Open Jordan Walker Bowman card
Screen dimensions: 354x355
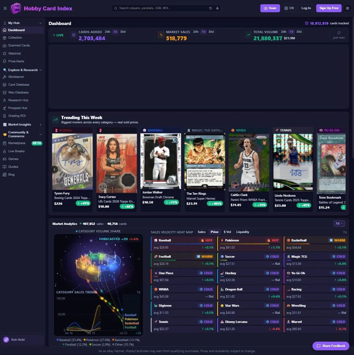tap(160, 170)
